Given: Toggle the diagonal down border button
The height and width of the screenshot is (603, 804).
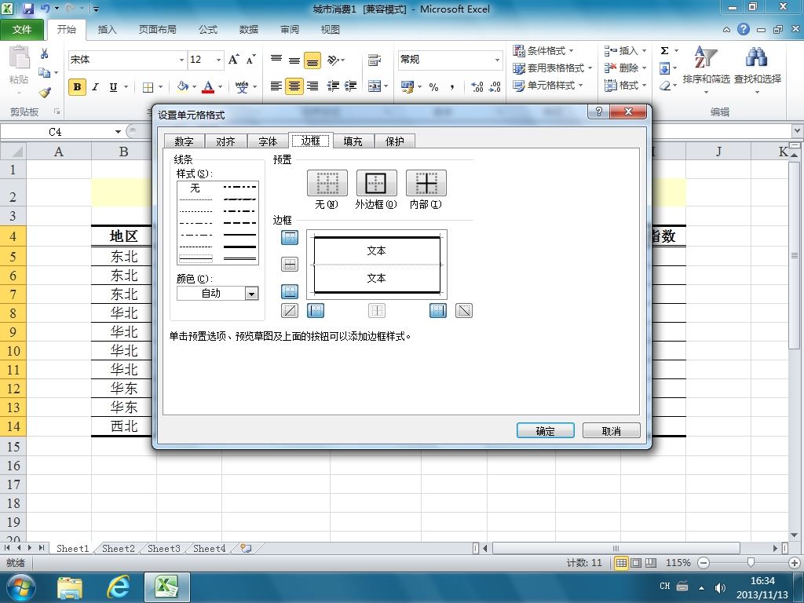Looking at the screenshot, I should pos(463,310).
